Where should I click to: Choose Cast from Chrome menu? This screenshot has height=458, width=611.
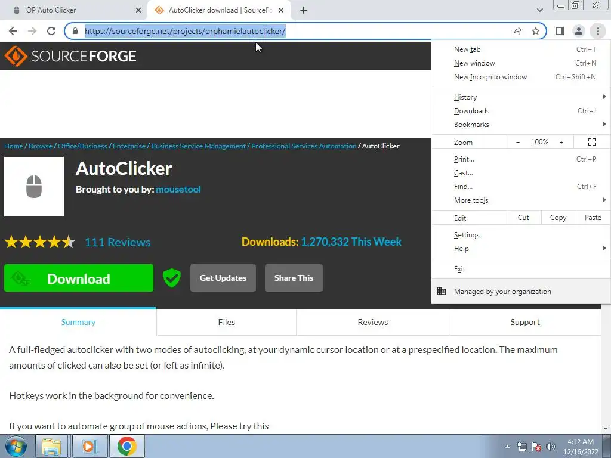pos(520,172)
